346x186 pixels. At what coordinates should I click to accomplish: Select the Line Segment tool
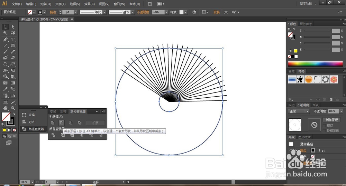pyautogui.click(x=5, y=46)
